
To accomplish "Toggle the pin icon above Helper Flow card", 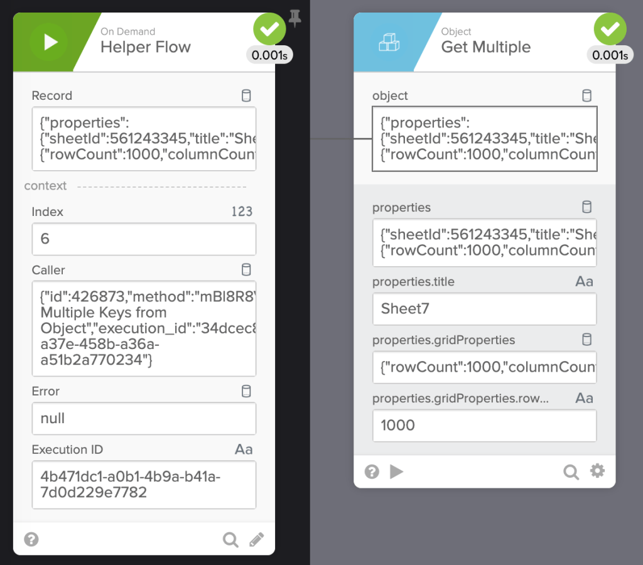I will coord(295,19).
